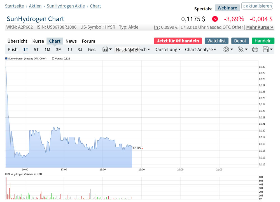280x202 pixels.
Task: Add stock to Watchlist
Action: pos(216,41)
